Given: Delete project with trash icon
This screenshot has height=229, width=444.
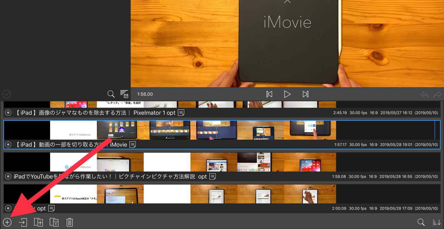Looking at the screenshot, I should coord(70,222).
